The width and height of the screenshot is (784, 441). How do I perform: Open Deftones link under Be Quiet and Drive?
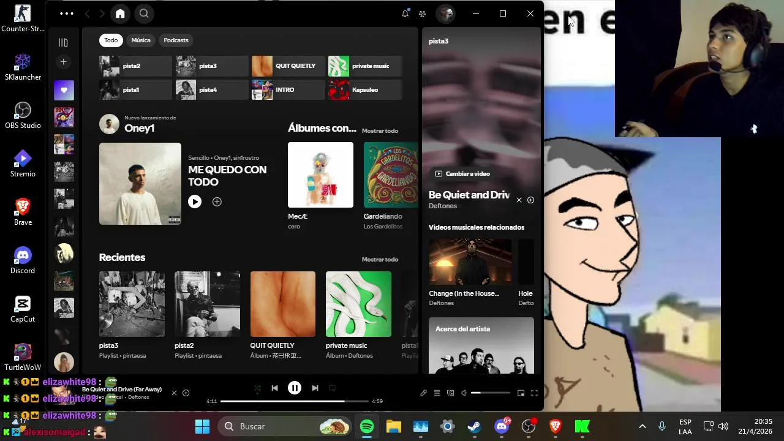(x=443, y=206)
